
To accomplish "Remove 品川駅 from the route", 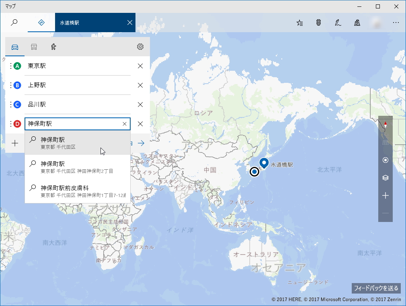I will click(140, 105).
